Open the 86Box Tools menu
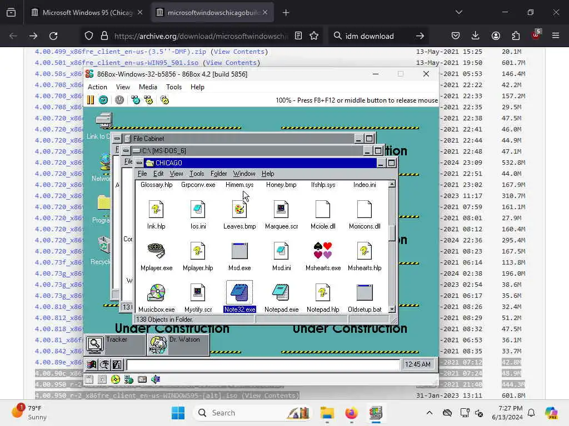 [174, 87]
